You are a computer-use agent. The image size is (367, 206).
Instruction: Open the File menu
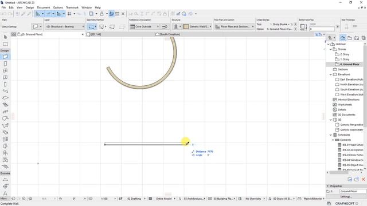coord(3,7)
